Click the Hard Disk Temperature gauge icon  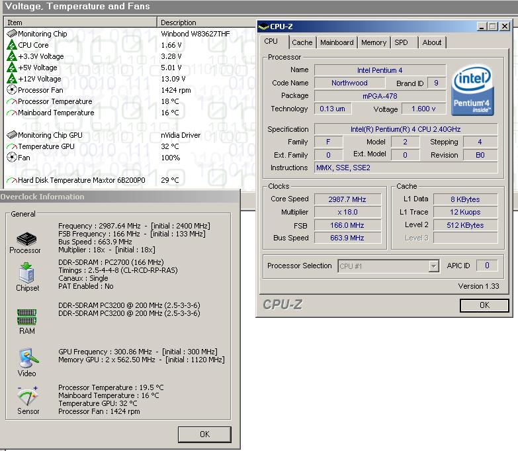(12, 180)
